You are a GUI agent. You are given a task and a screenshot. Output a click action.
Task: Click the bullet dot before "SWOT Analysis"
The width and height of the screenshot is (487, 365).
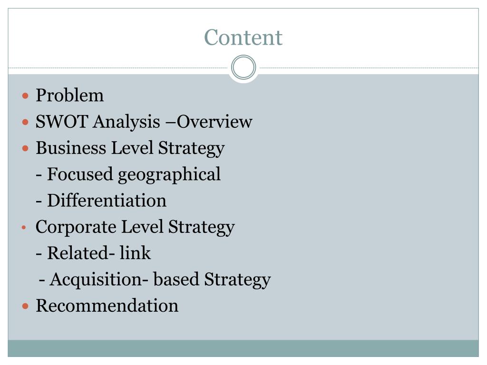[26, 123]
